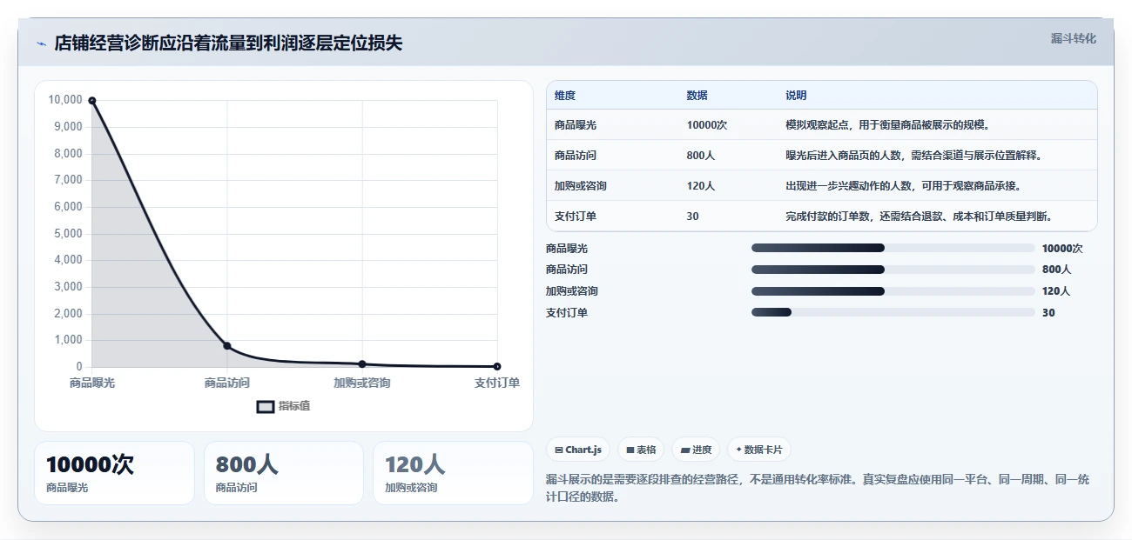Click the 120人 cell in the table
Viewport: 1132px width, 540px height.
(x=701, y=186)
